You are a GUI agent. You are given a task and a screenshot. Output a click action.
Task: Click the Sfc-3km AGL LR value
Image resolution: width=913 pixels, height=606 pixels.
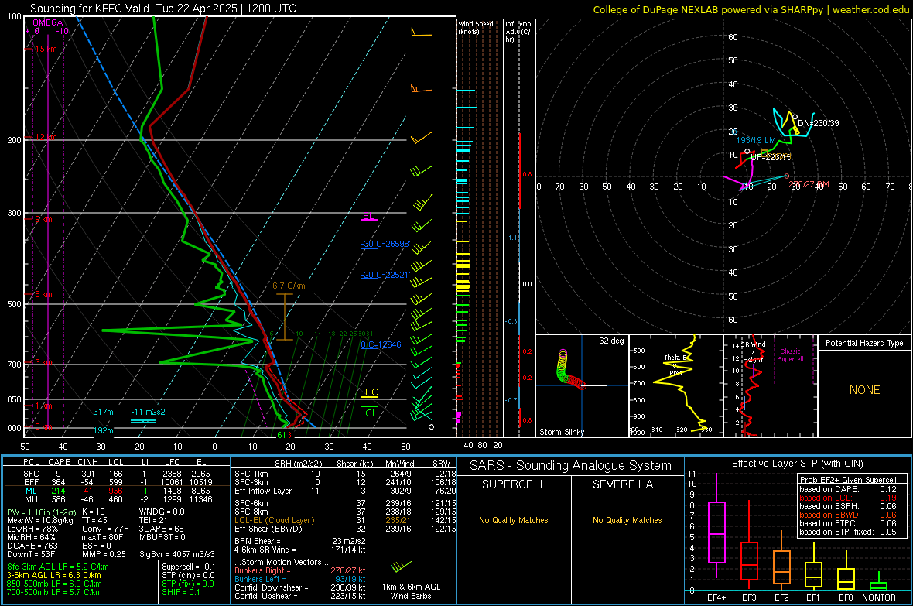(58, 567)
